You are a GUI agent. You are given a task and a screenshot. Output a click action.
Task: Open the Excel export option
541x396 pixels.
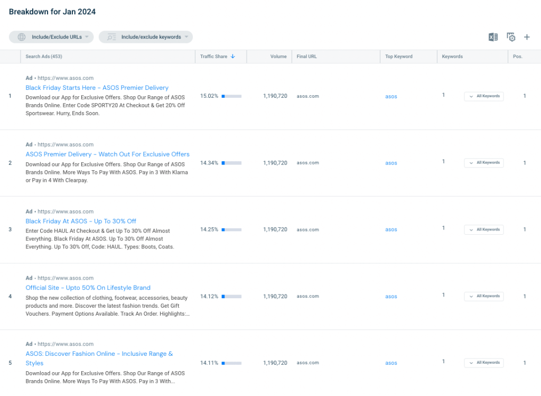[x=493, y=37]
